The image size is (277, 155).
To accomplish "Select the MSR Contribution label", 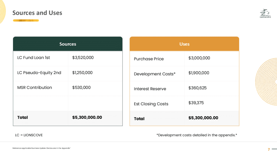I will pyautogui.click(x=34, y=87).
